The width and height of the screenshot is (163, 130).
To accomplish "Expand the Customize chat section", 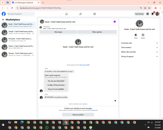I will 140,43.
